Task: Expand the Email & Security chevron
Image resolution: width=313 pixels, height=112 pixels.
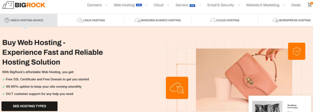Action: pyautogui.click(x=238, y=5)
